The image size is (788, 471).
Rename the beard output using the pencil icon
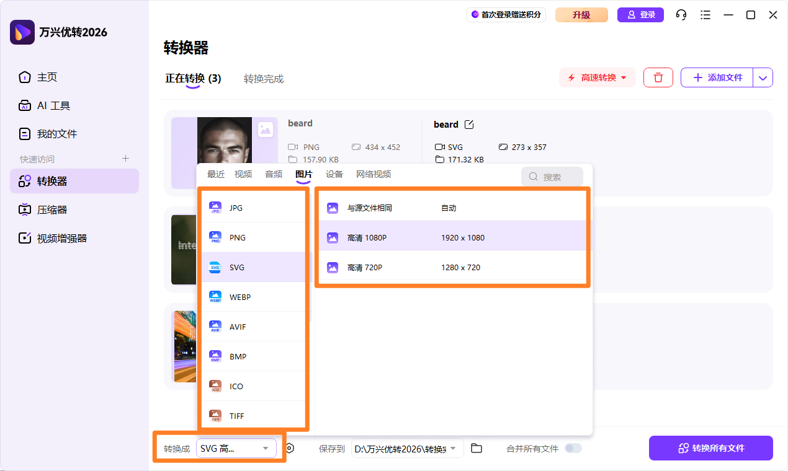pyautogui.click(x=470, y=124)
